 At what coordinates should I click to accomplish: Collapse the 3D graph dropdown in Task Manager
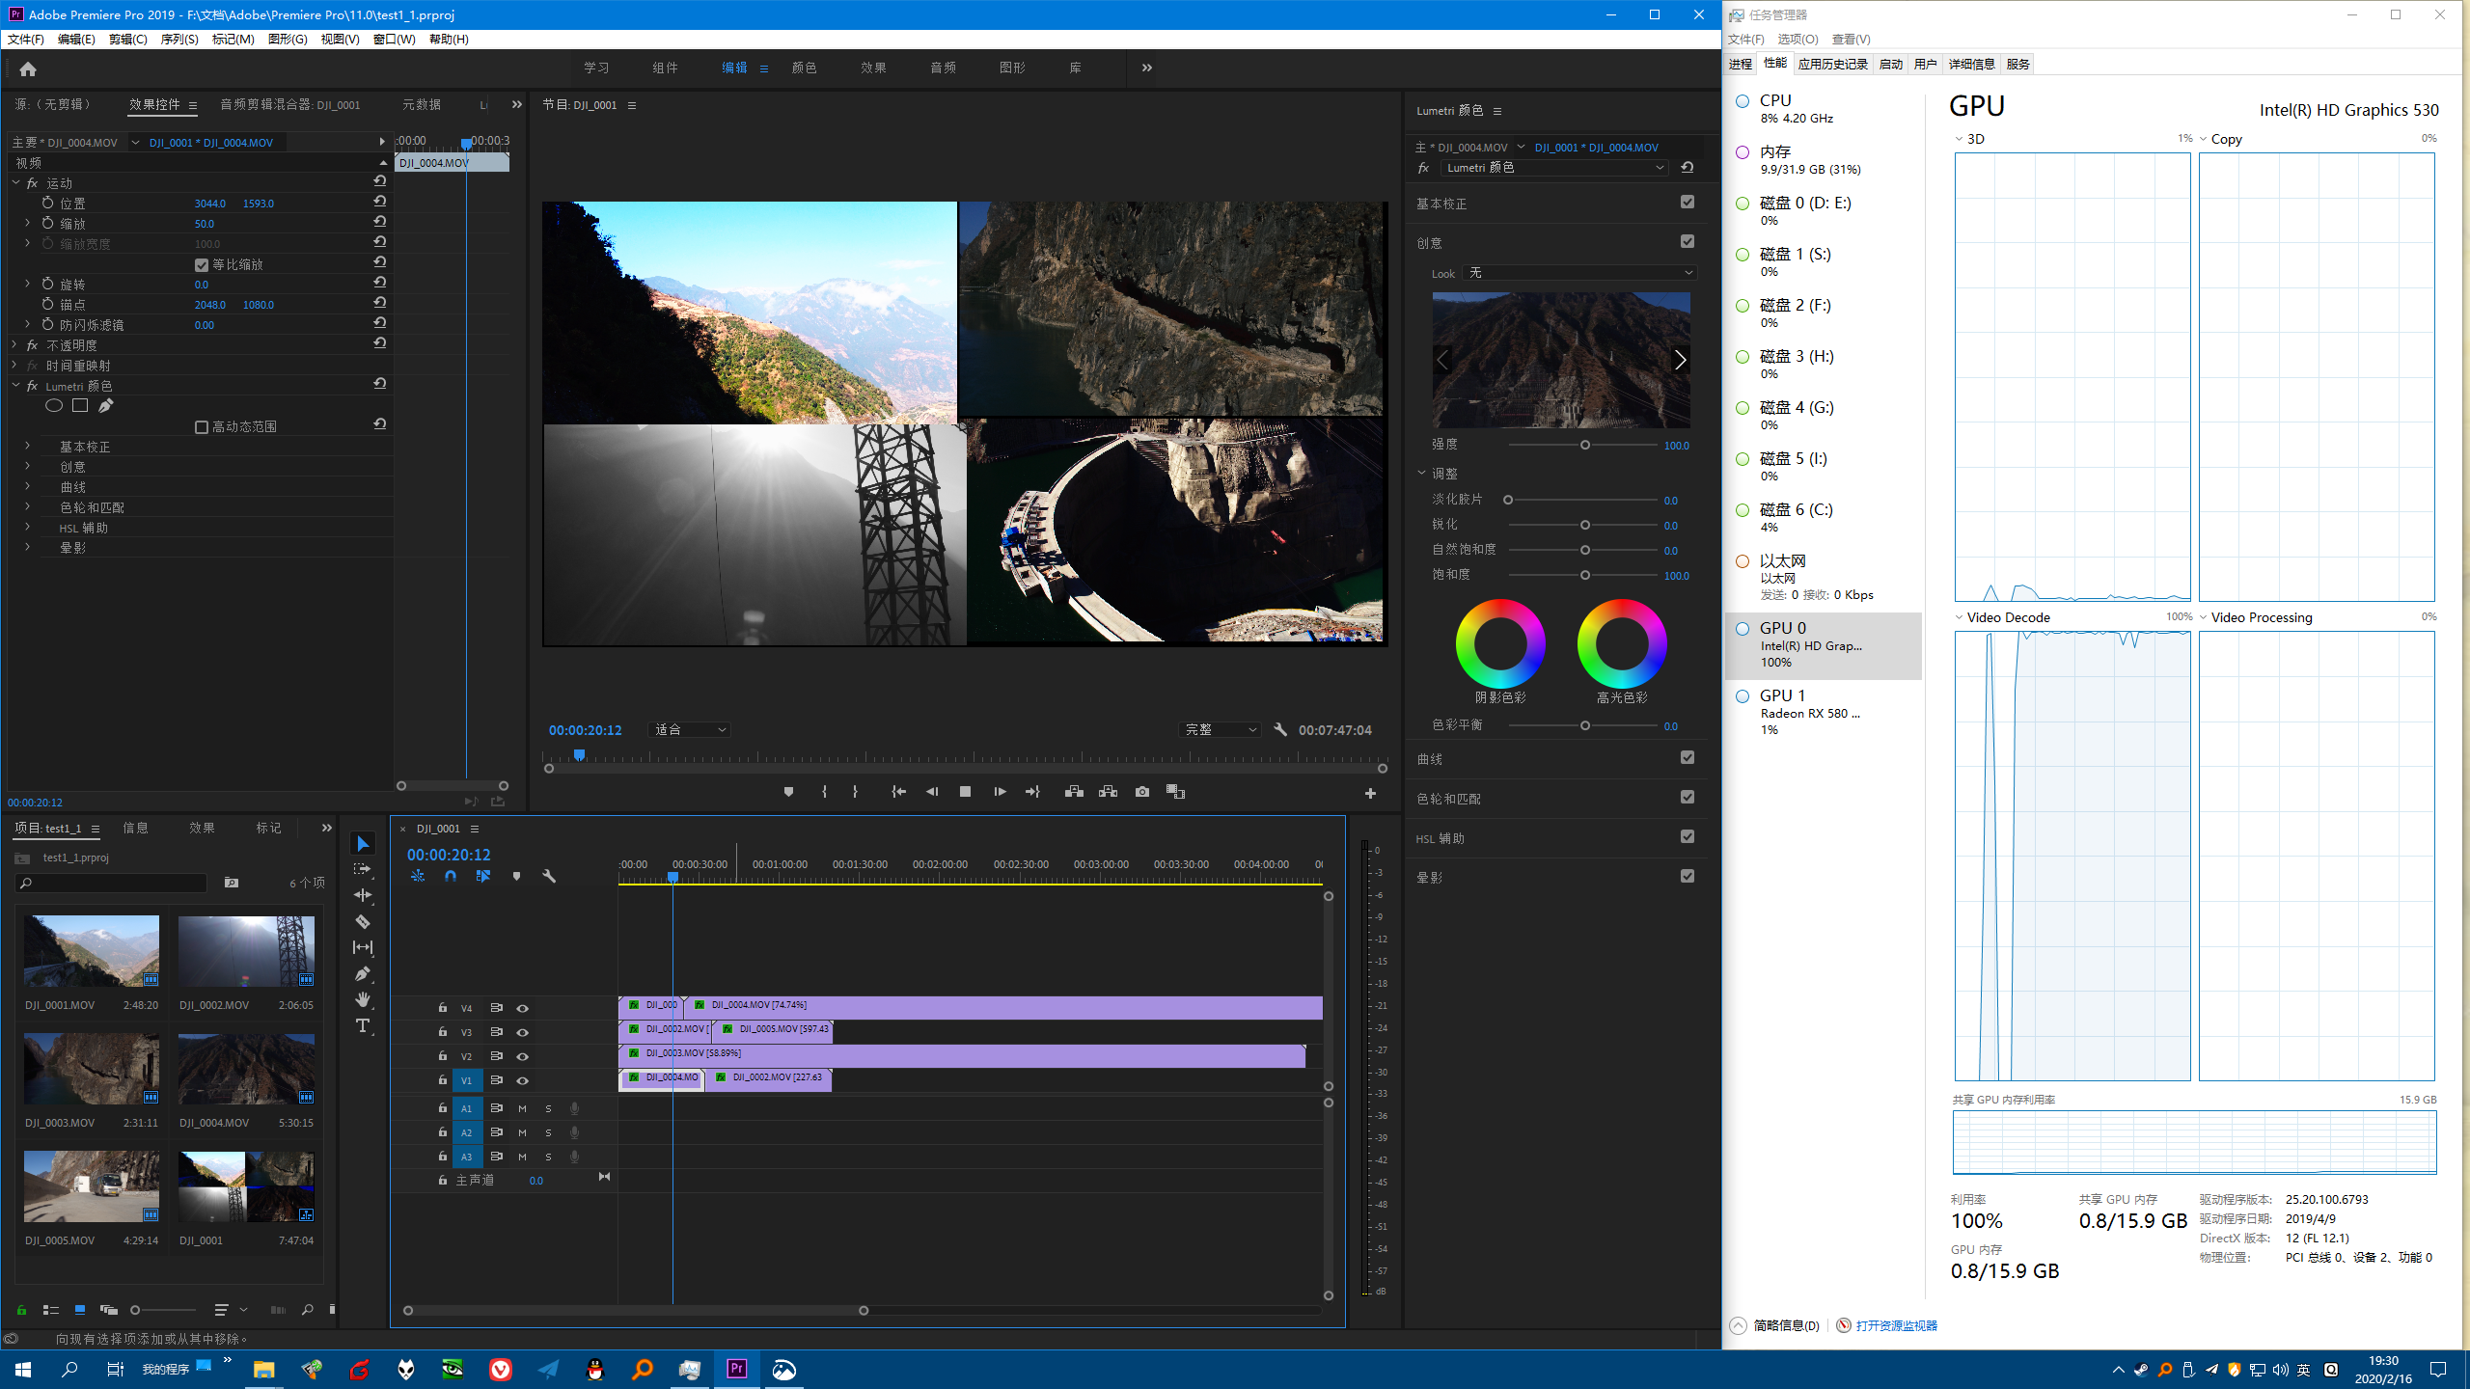[1959, 139]
